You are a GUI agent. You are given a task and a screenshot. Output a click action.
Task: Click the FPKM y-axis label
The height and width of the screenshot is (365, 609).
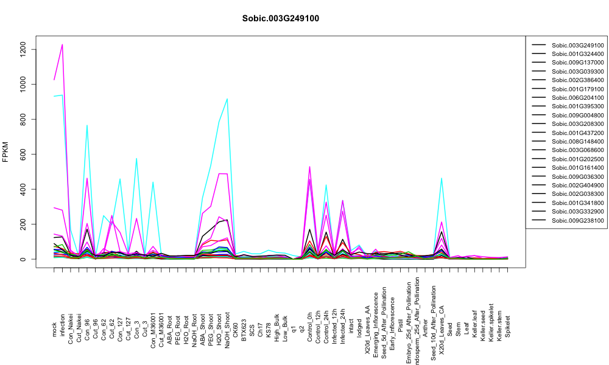(x=5, y=151)
